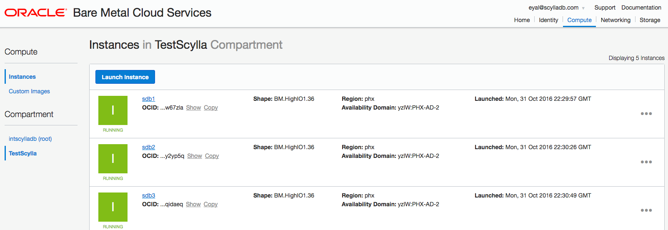Choose the intscylladb (root) compartment
The image size is (668, 230).
30,139
